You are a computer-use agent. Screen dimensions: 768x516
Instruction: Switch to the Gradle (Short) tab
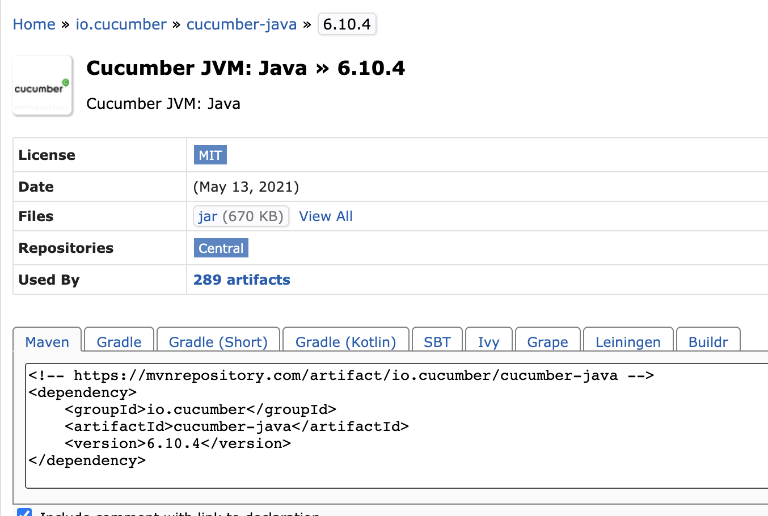(x=218, y=341)
